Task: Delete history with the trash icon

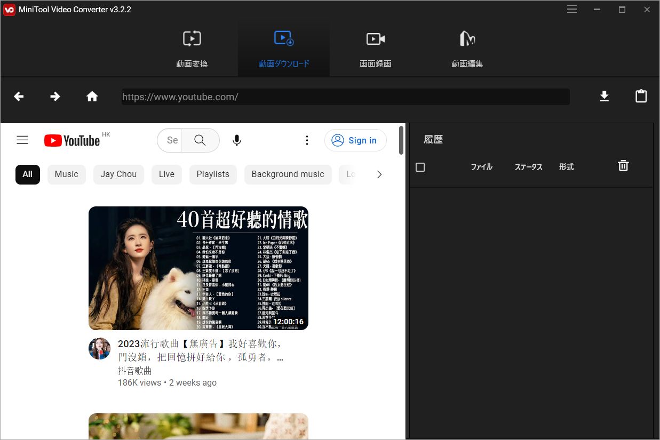Action: point(623,166)
